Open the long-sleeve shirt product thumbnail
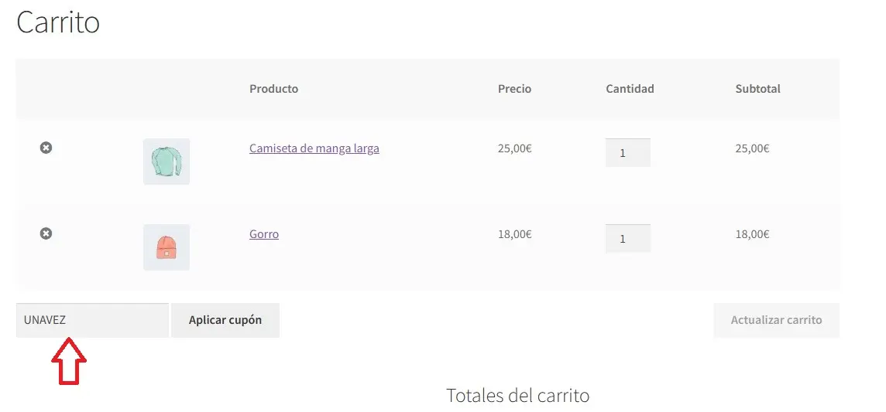 coord(167,162)
